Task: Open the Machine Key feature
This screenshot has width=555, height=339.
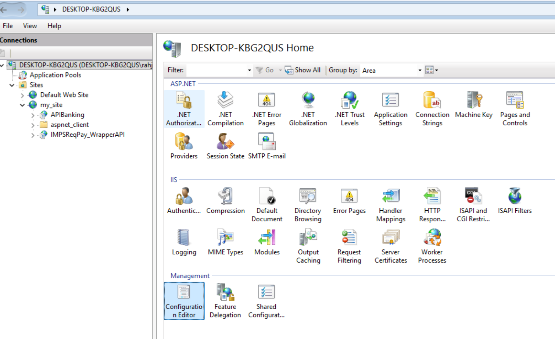Action: (x=473, y=105)
